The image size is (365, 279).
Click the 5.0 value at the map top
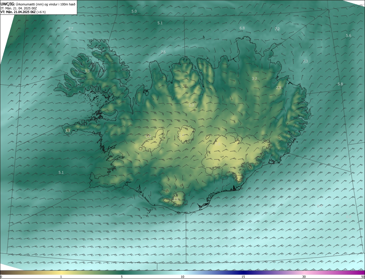134,11
